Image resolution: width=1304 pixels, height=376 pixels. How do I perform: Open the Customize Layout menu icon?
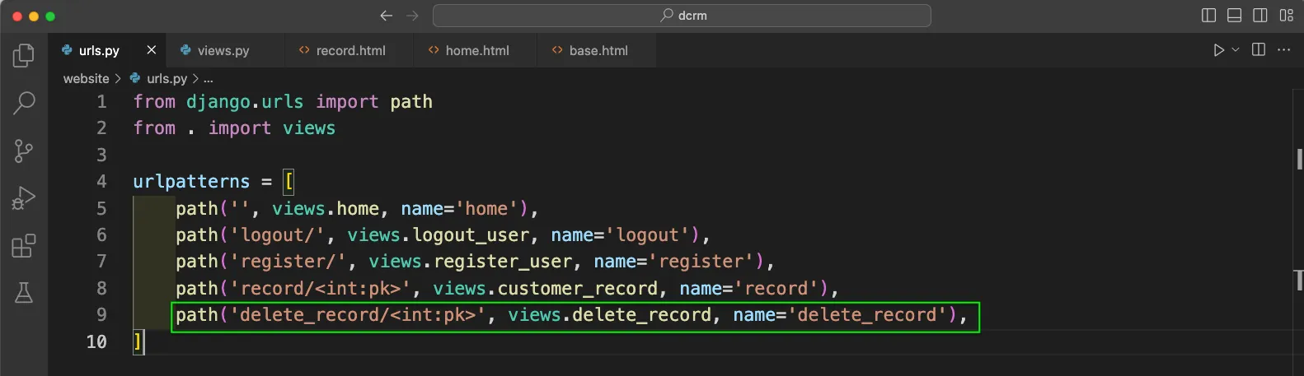tap(1287, 16)
